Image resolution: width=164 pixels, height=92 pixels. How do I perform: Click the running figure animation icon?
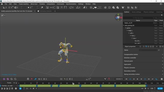(84, 7)
